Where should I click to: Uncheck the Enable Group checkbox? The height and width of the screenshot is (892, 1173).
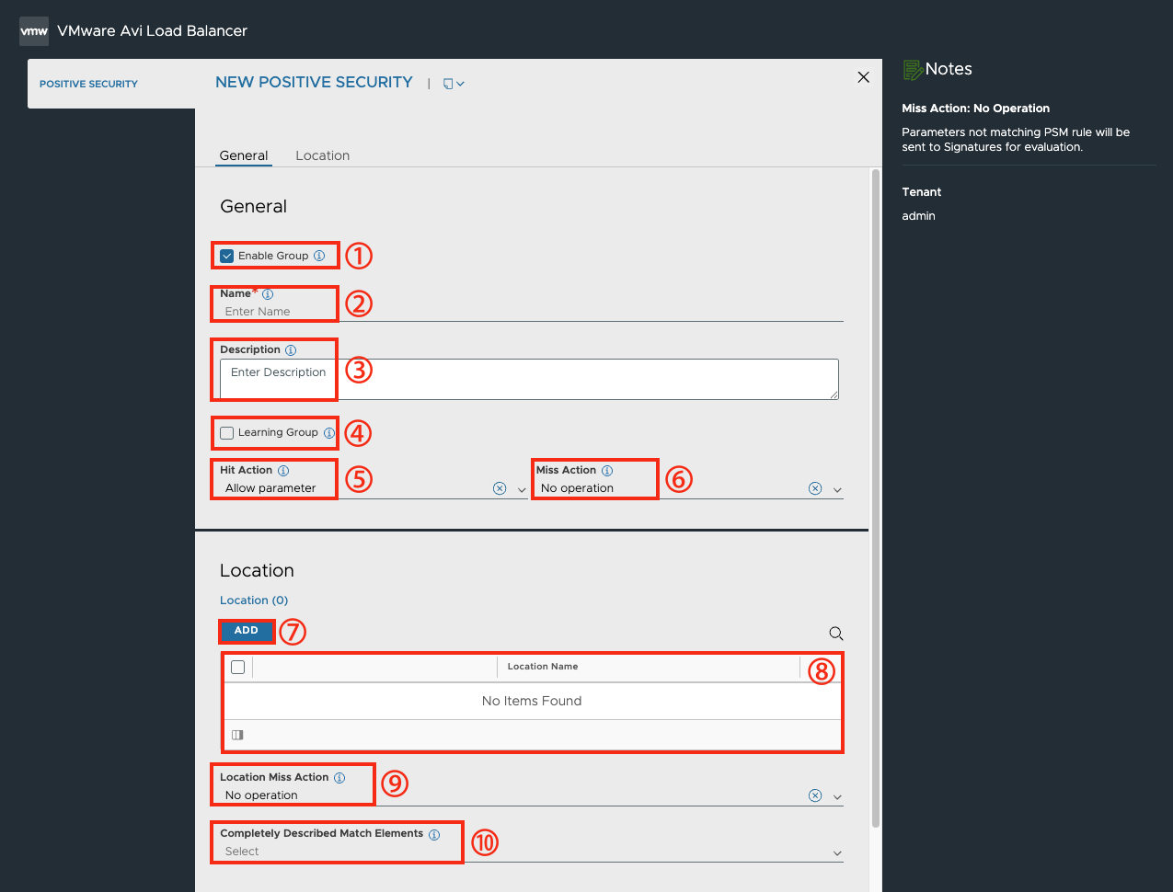227,256
